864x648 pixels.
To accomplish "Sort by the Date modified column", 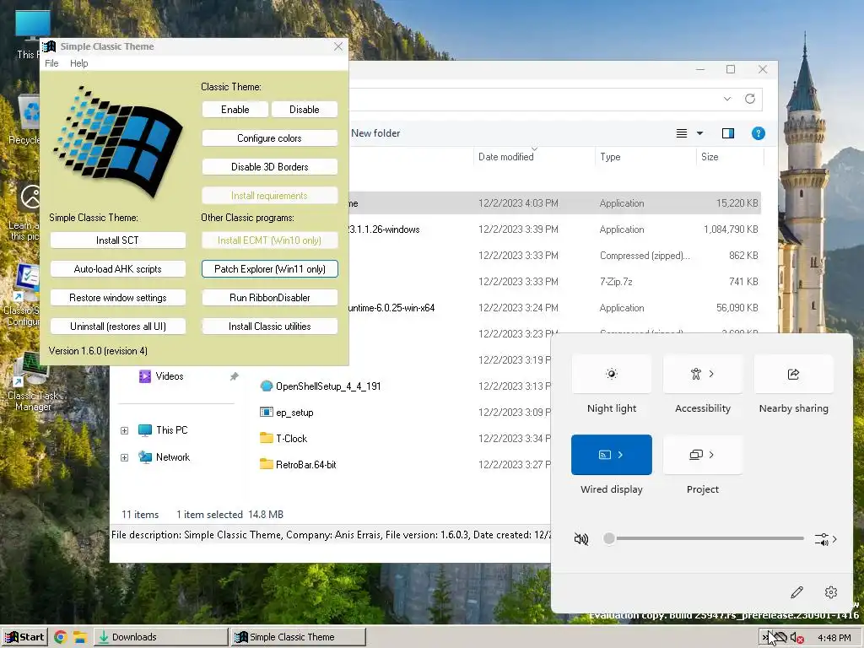I will click(x=534, y=156).
